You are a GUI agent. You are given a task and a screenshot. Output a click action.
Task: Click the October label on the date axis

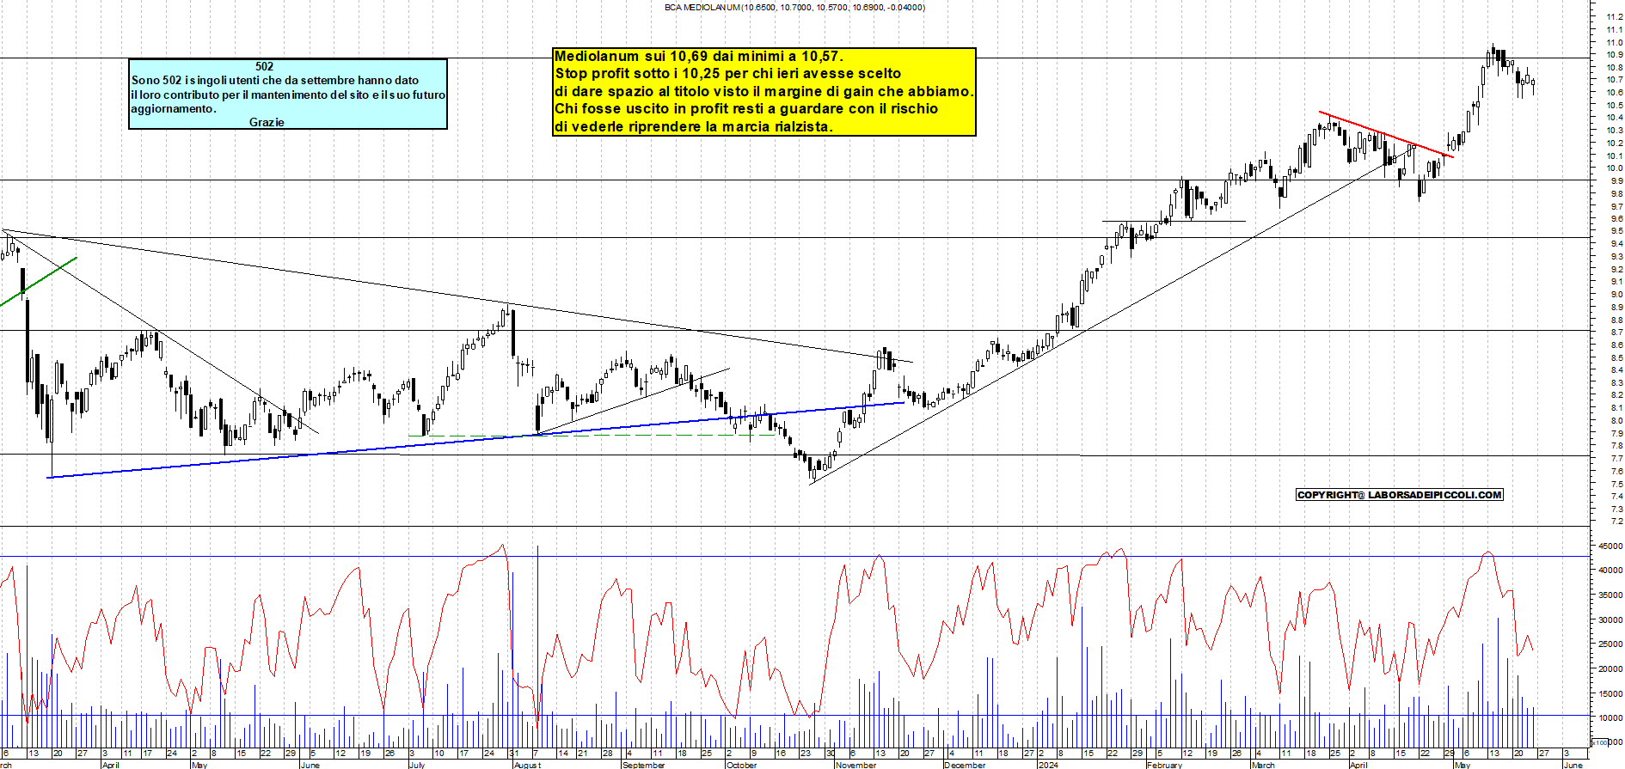point(742,765)
